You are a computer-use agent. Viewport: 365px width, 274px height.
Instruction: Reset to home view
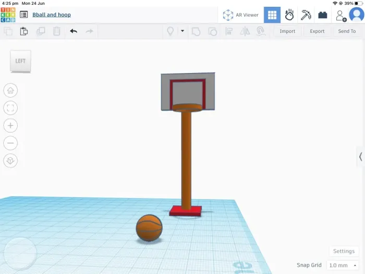(x=10, y=90)
